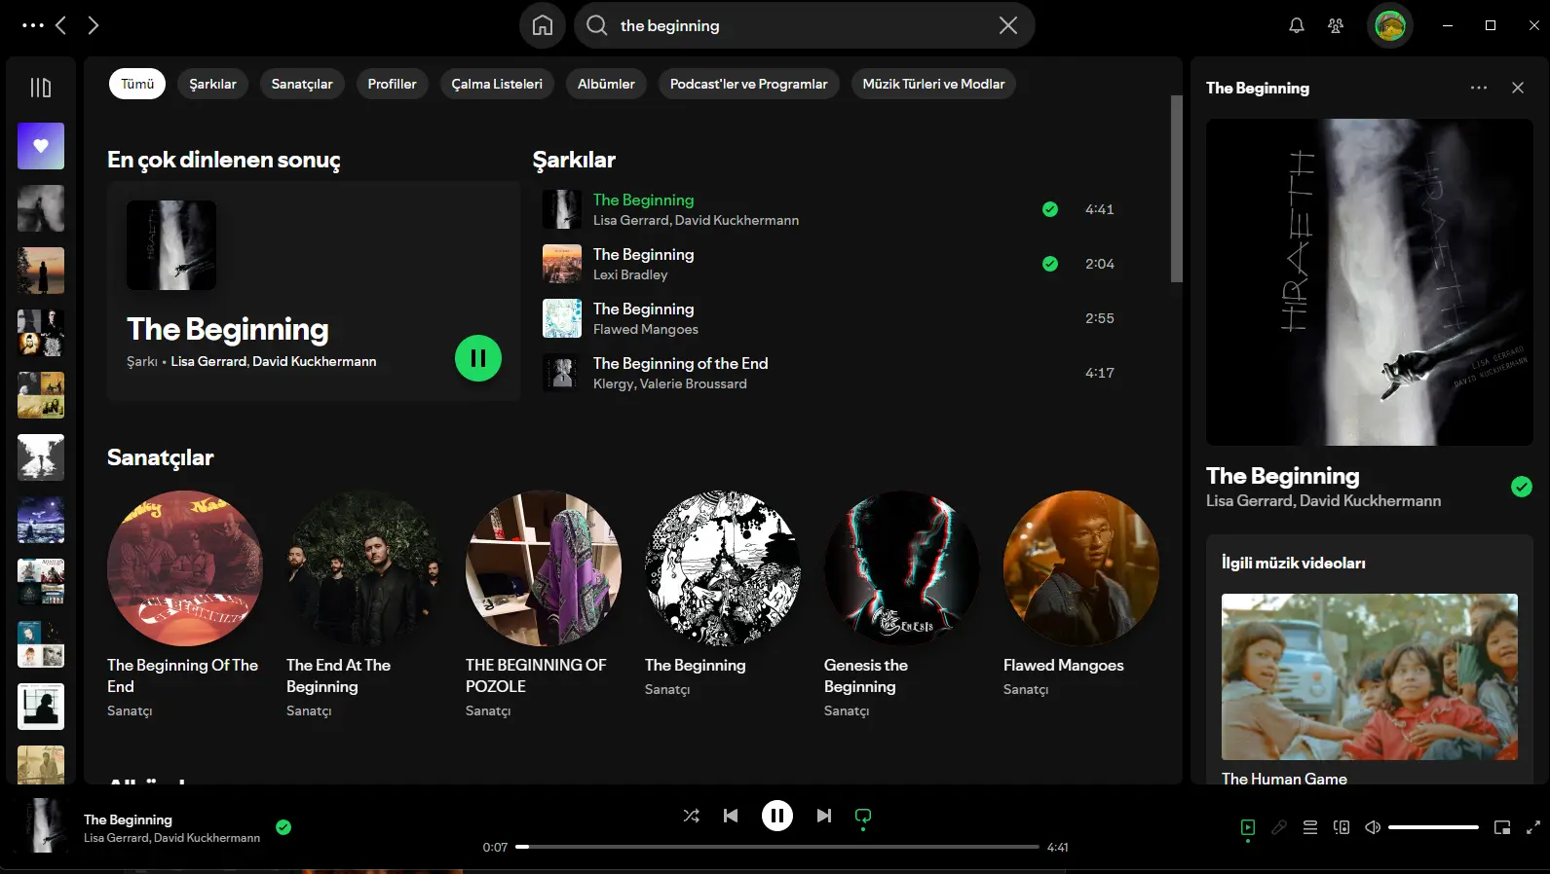
Task: Click the magnifier search icon
Action: [597, 25]
